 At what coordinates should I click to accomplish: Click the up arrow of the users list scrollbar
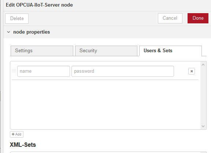203,65
